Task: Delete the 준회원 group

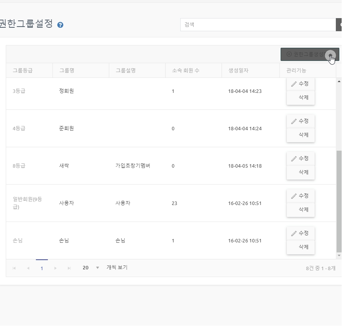Action: pos(300,135)
